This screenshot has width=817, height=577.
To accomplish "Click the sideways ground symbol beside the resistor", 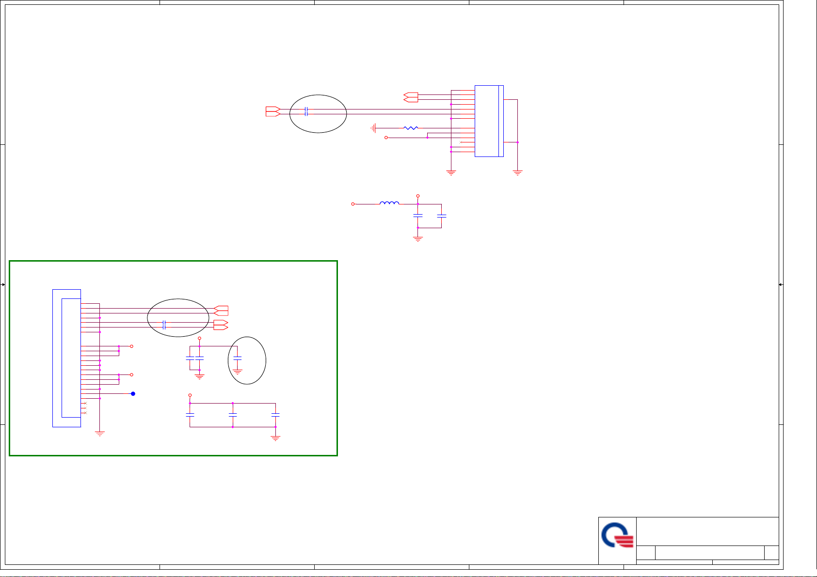I will tap(373, 128).
